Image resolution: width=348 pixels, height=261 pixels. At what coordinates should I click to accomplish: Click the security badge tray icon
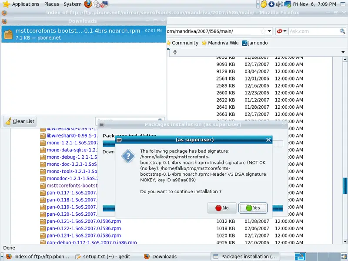click(x=264, y=4)
